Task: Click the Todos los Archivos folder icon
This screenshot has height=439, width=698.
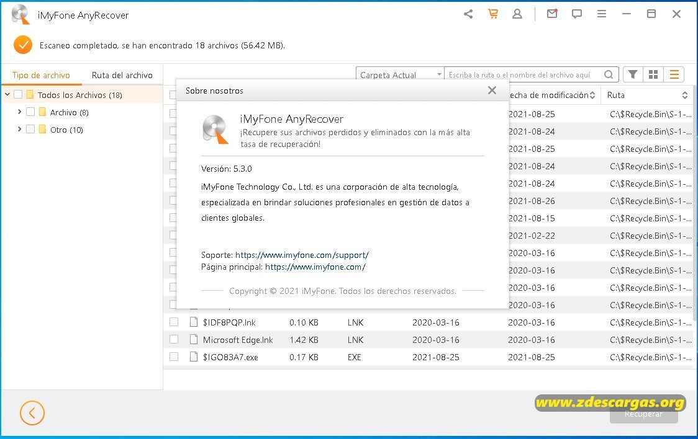Action: 30,94
